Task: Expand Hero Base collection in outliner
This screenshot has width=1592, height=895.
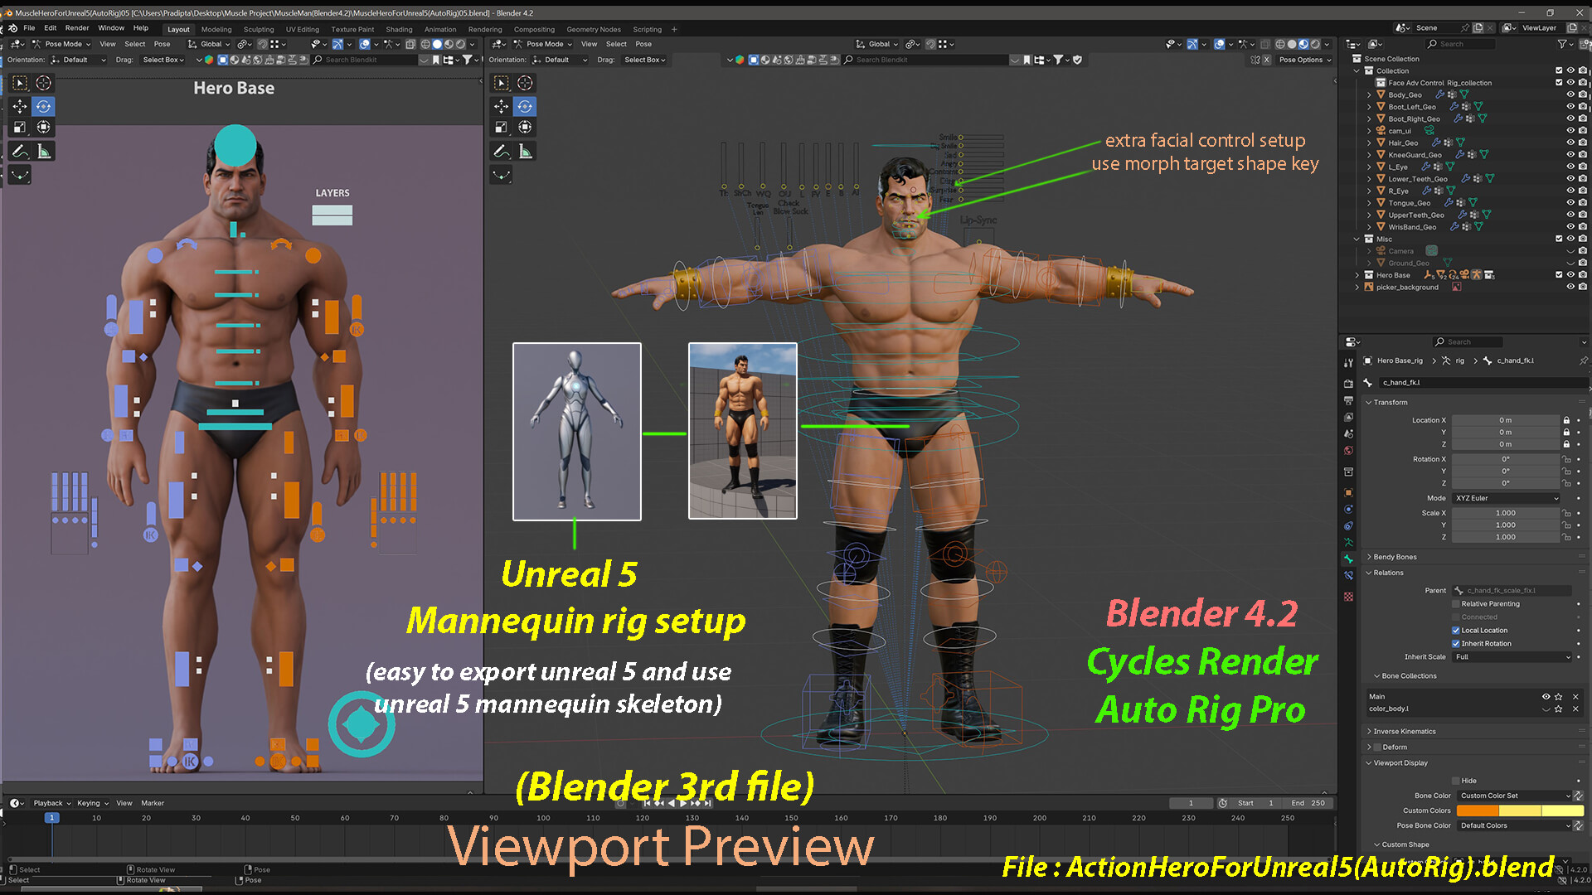Action: point(1357,275)
